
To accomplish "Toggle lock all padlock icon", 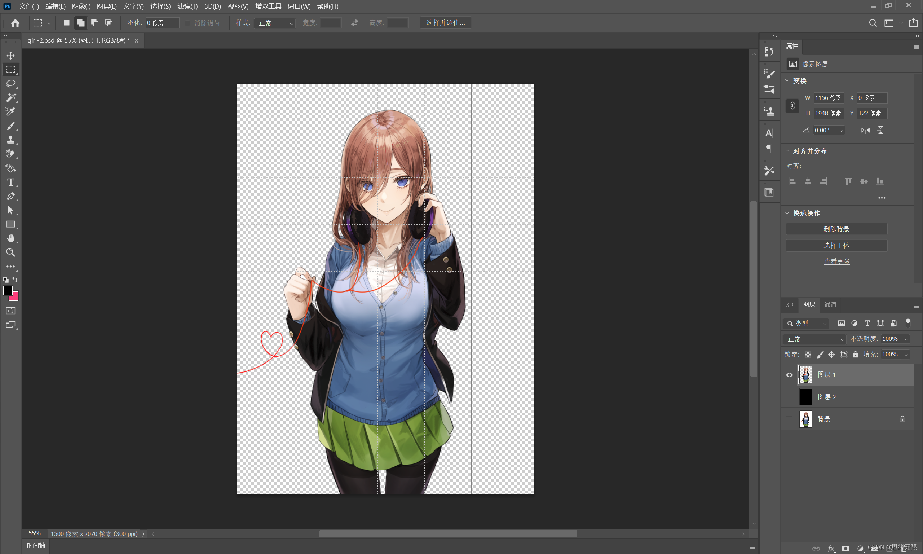I will 856,355.
